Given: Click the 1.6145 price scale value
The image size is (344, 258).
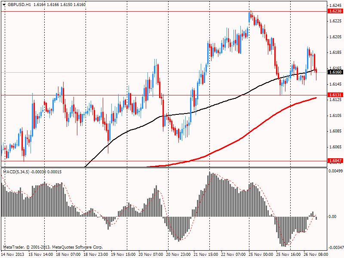Looking at the screenshot, I should coord(335,84).
